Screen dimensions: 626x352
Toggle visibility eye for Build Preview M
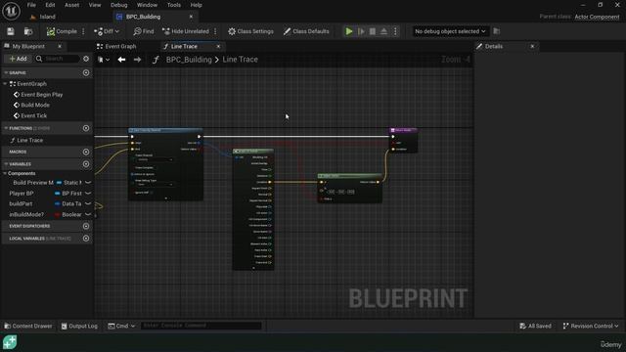coord(88,183)
